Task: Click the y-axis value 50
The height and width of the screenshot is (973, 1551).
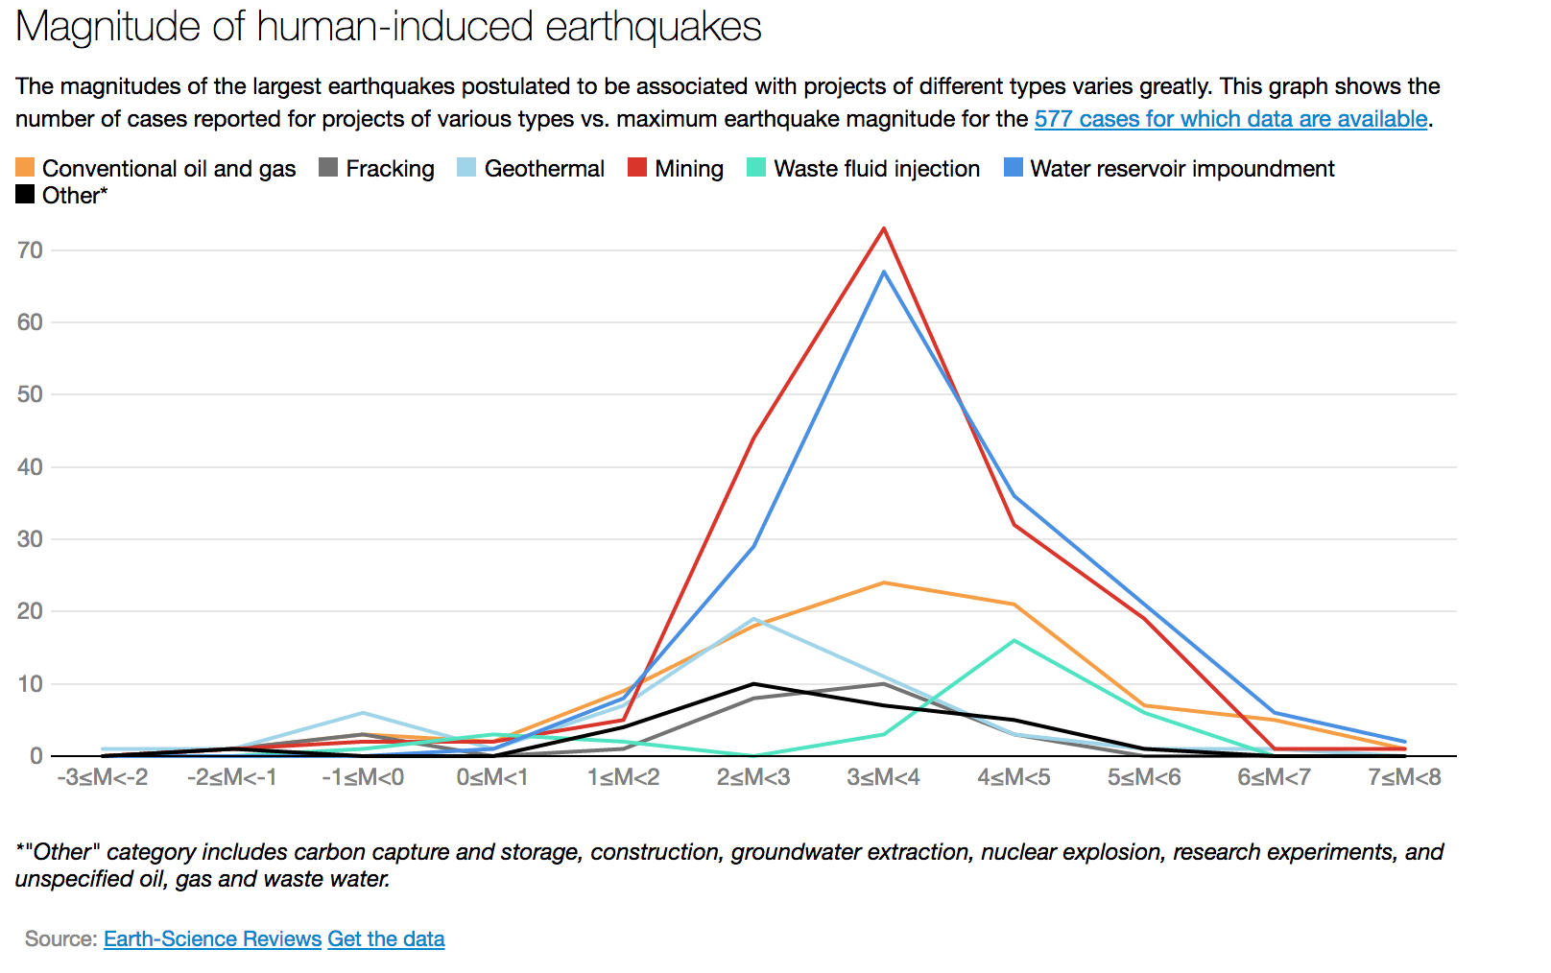Action: (30, 394)
